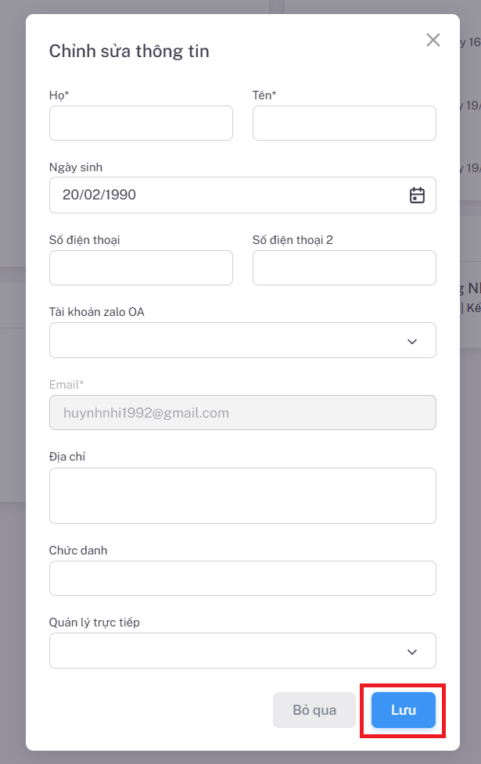Click the Ngày sinh label text

76,167
